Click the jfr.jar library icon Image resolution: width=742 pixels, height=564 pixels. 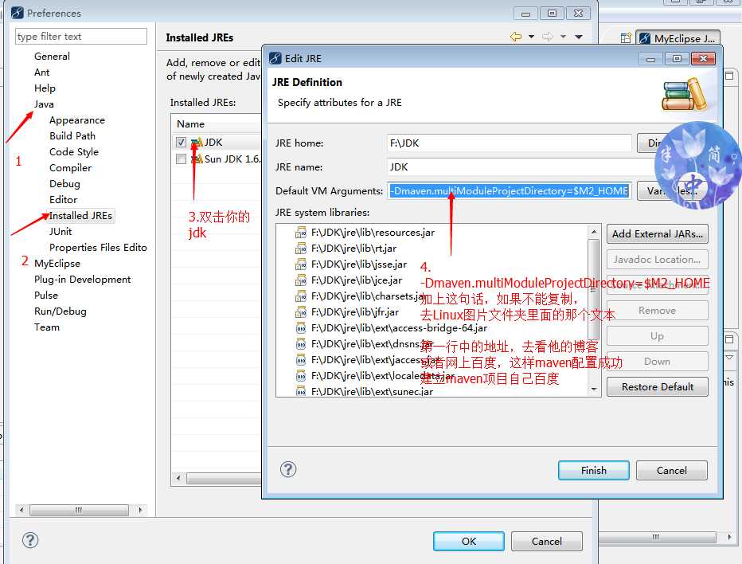(300, 312)
